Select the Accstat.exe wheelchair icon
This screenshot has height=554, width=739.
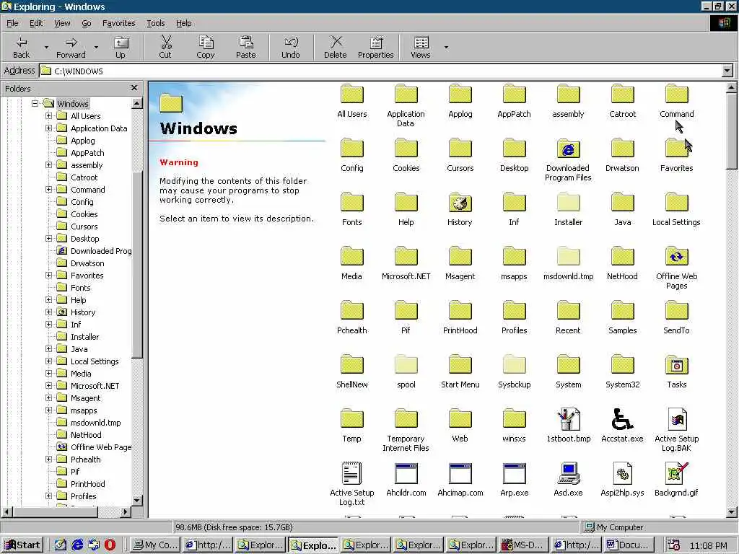(622, 419)
